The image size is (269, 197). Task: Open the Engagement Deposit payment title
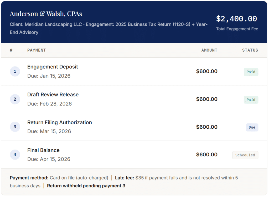(53, 67)
